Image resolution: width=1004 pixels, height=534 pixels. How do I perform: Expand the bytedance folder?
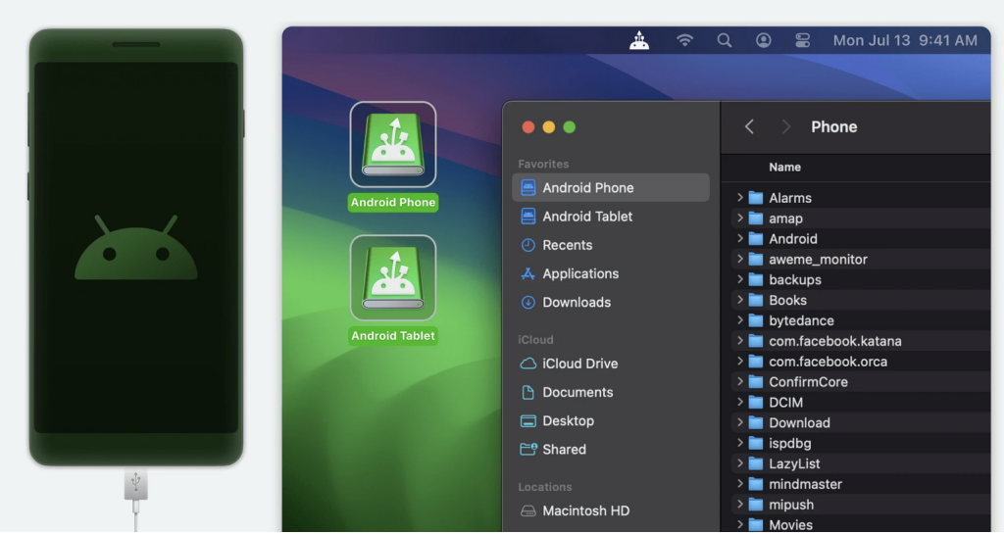point(739,320)
